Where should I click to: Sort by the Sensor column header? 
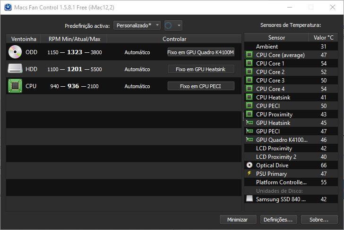[x=276, y=38]
